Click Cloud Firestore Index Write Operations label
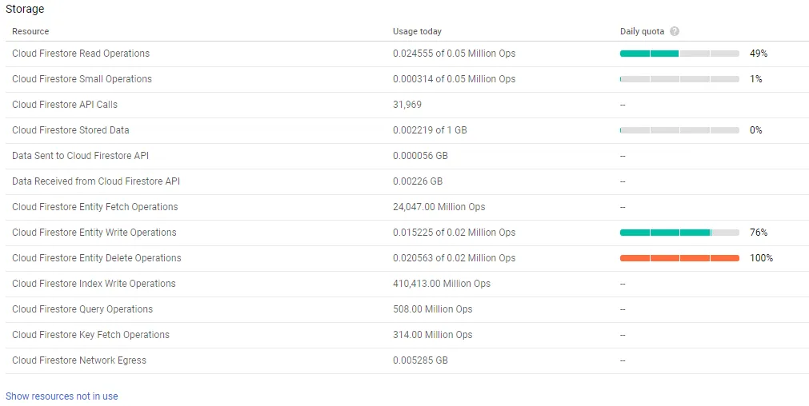Image resolution: width=809 pixels, height=406 pixels. 94,284
